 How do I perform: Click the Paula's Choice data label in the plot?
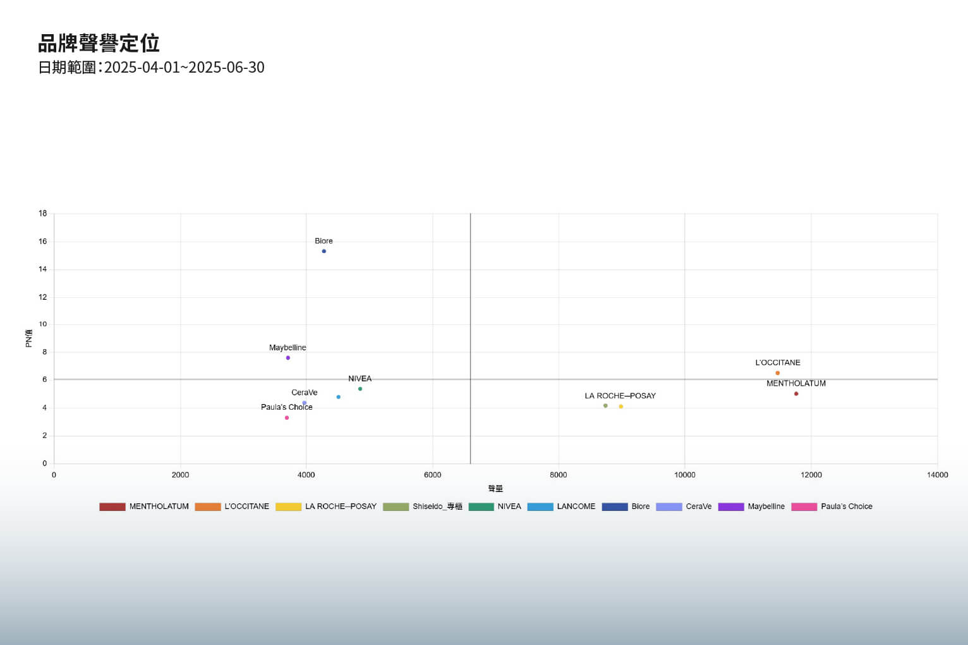click(287, 407)
